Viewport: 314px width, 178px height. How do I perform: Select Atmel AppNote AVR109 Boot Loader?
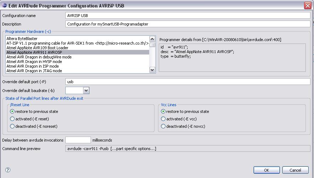[78, 48]
